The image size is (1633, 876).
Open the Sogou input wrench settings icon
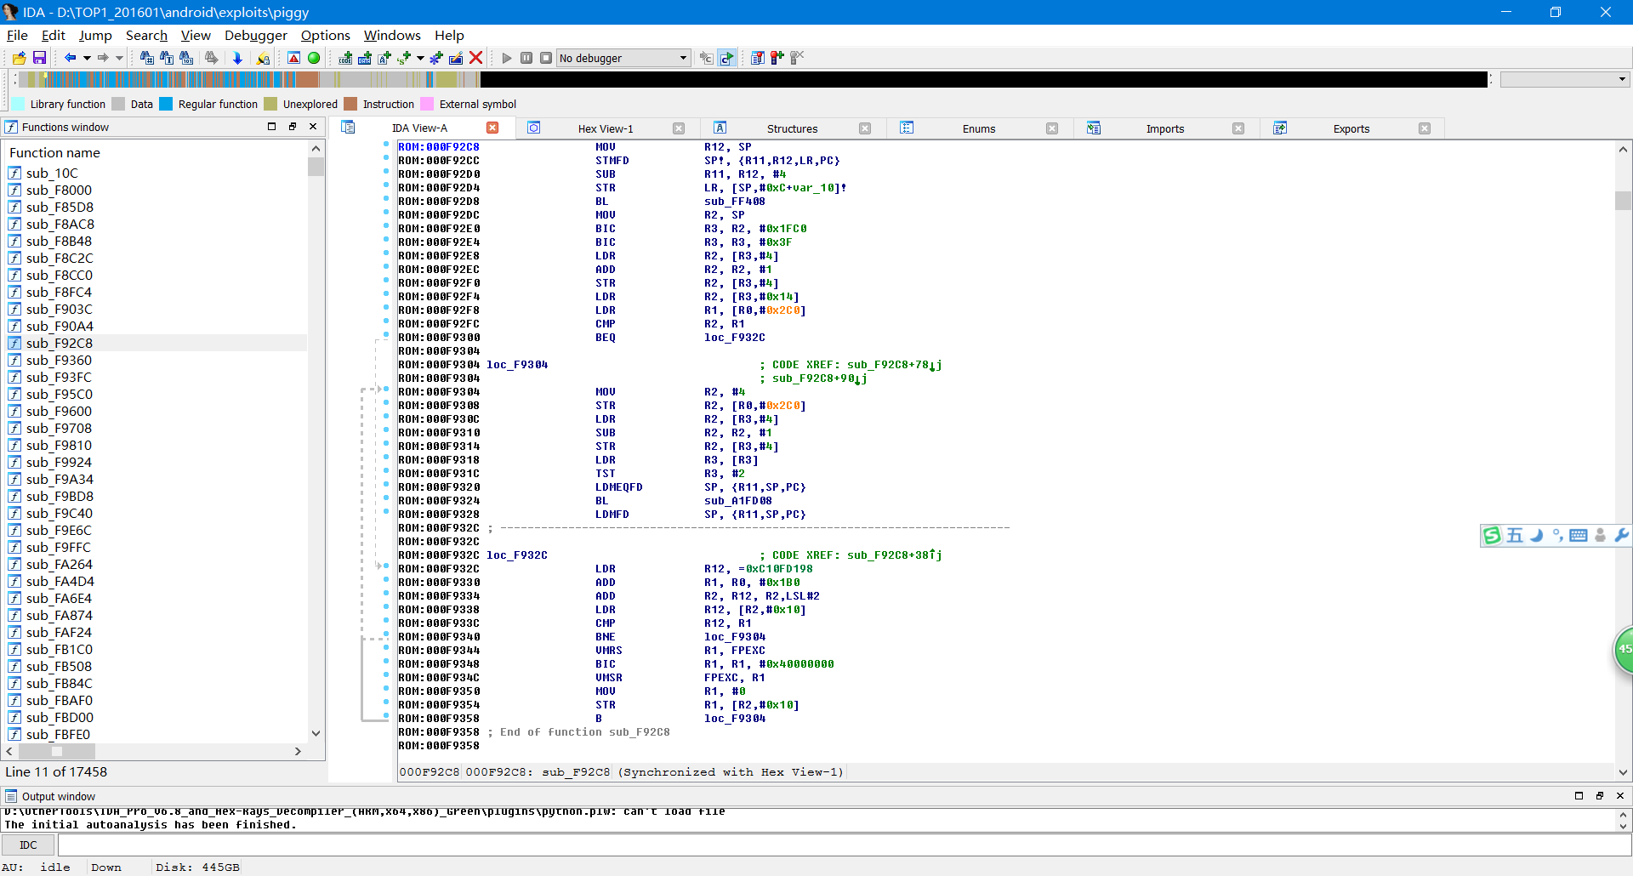pyautogui.click(x=1623, y=536)
